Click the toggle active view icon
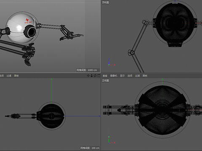Viewport: 202px width, 151px height. click(99, 75)
